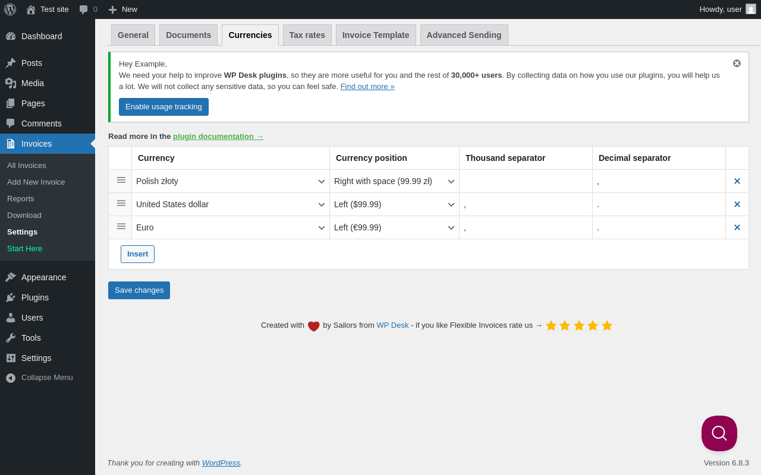Screen dimensions: 761x475
Task: Open the Polish złoty currency dropdown
Action: [231, 182]
